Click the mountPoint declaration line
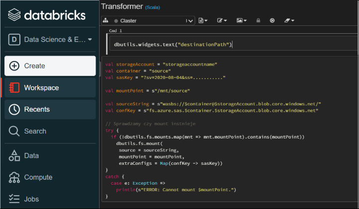Viewport: 359px width, 209px height. pos(148,91)
